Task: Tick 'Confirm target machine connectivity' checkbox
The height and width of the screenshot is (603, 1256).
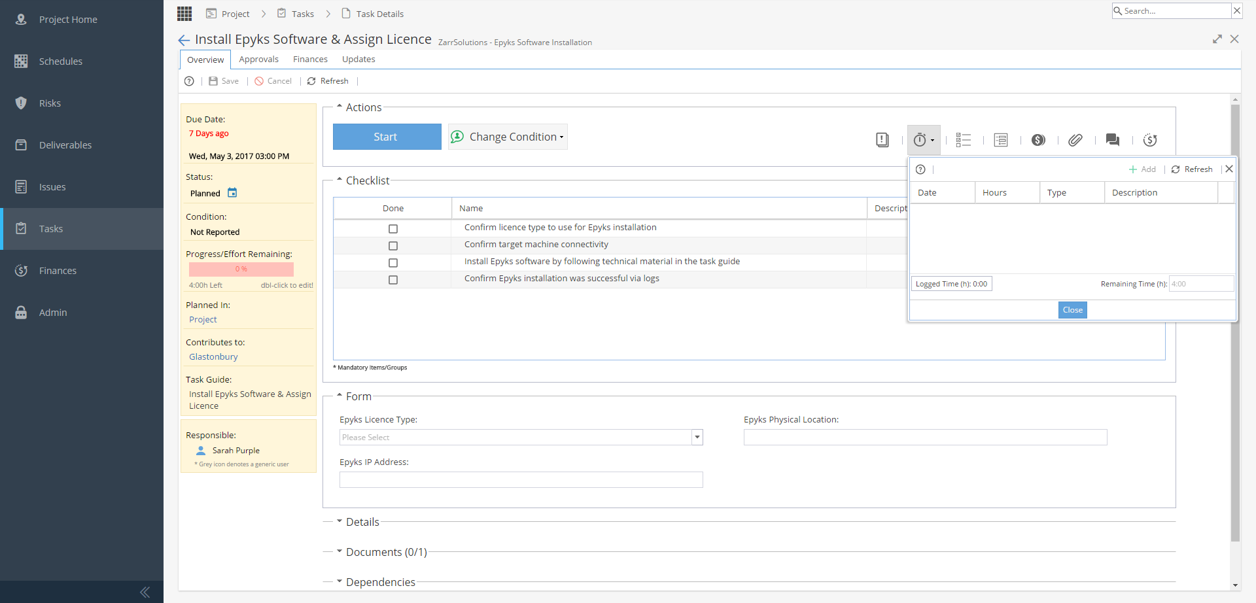Action: tap(393, 246)
